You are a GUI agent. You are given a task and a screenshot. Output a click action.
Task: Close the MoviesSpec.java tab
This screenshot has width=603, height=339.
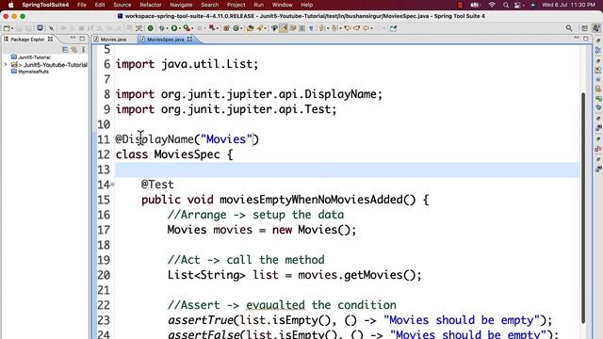pyautogui.click(x=190, y=40)
